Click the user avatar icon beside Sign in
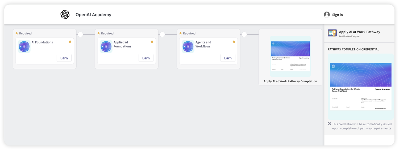 tap(327, 15)
